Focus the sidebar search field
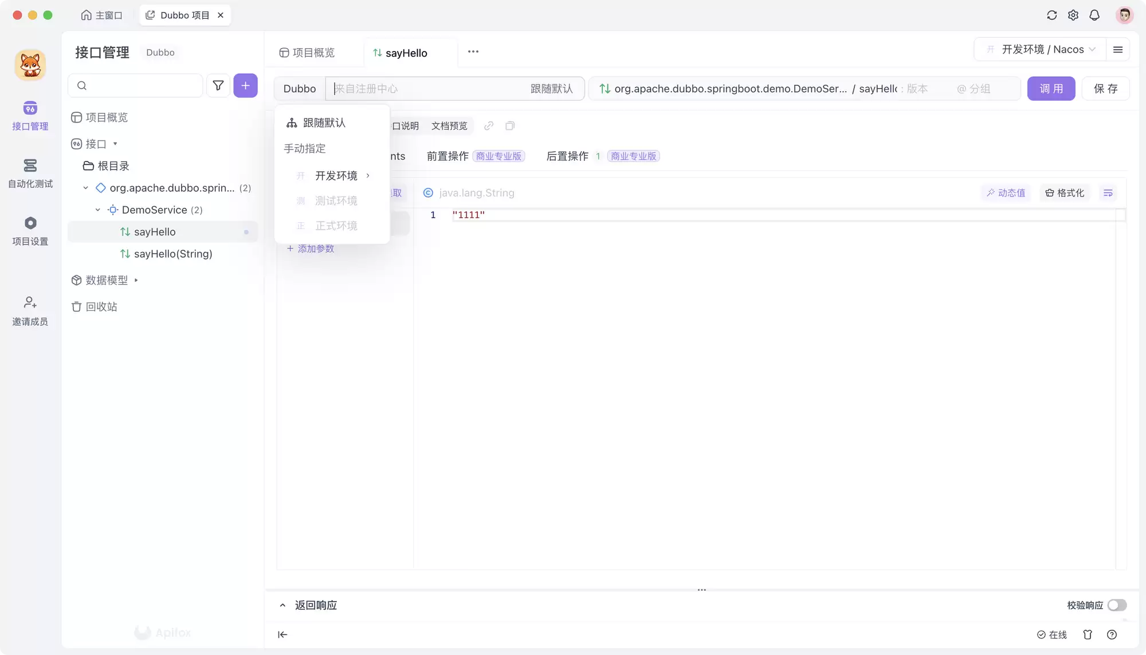 pos(135,86)
